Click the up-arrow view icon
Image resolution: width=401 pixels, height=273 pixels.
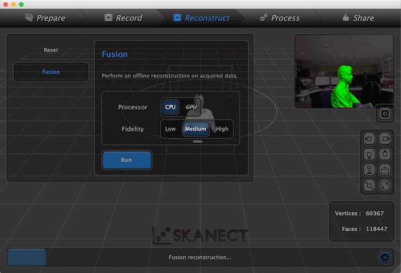coord(385,155)
